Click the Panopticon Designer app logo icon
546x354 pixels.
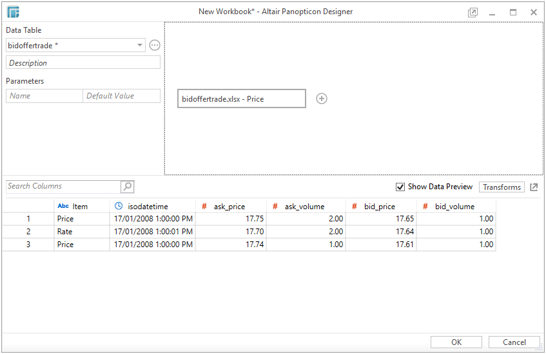[14, 12]
